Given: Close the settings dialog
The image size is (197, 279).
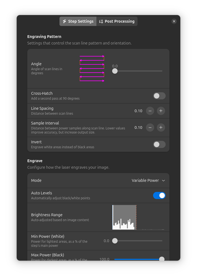Looking at the screenshot, I should [x=174, y=21].
